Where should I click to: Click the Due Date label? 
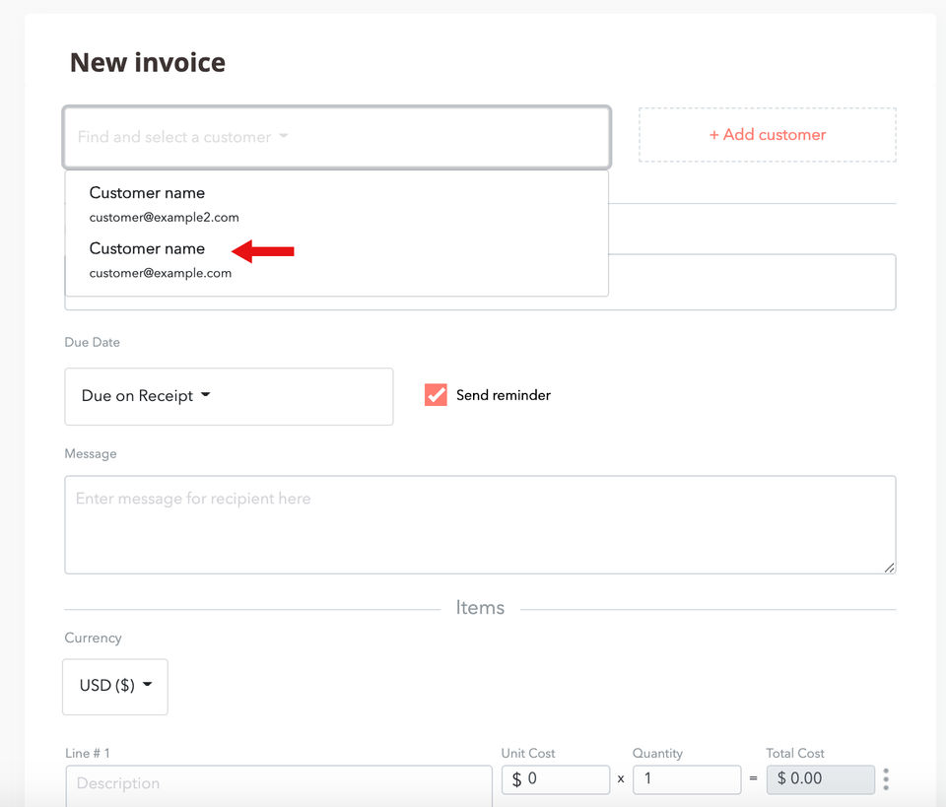click(93, 342)
